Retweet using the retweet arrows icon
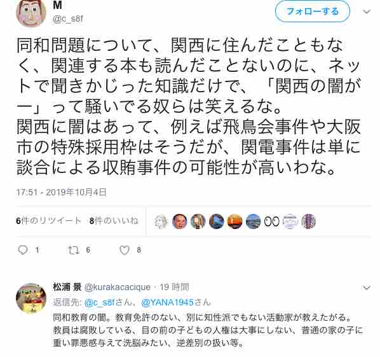The width and height of the screenshot is (380, 357). [x=74, y=250]
